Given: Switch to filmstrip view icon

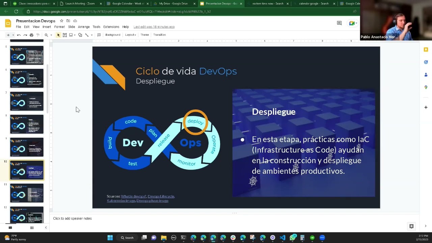Looking at the screenshot, I should pos(10,228).
